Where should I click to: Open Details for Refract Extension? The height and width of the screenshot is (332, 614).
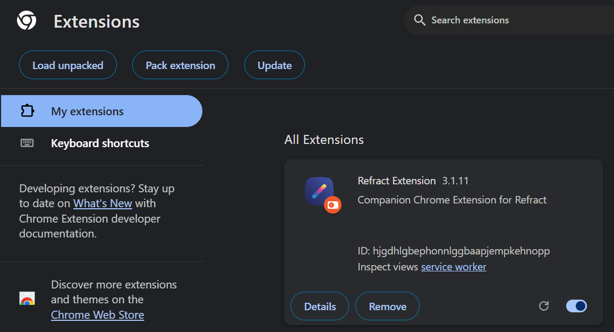click(x=320, y=306)
